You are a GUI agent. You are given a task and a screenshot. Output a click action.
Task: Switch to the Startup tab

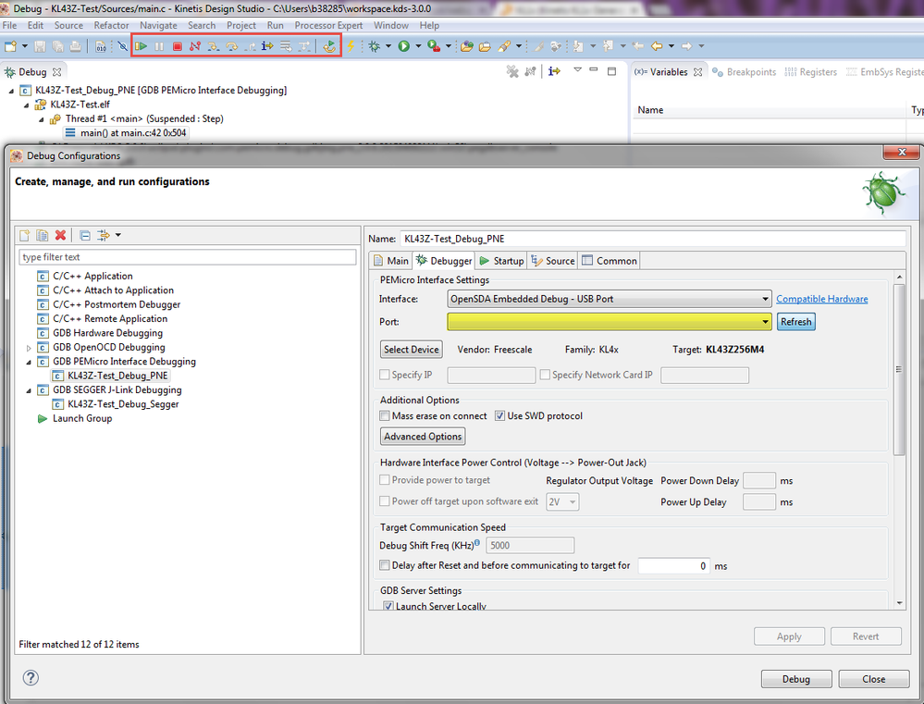501,261
